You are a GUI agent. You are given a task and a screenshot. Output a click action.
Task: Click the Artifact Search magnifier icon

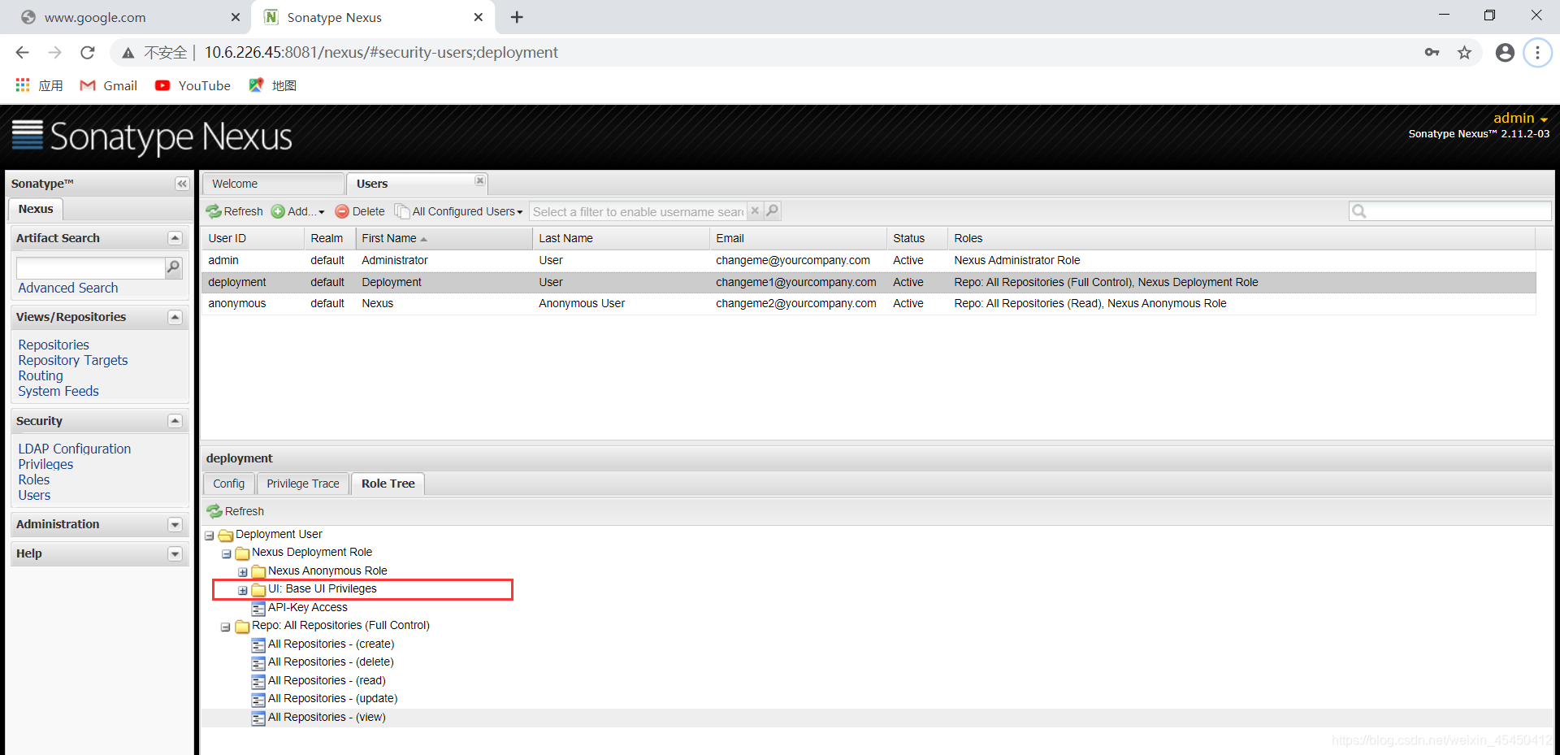(173, 267)
